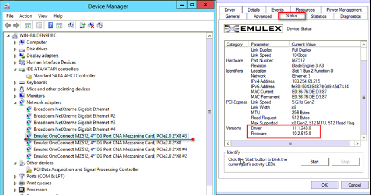The height and width of the screenshot is (195, 371).
Task: Click the status table scroll-down arrow
Action: (x=364, y=137)
